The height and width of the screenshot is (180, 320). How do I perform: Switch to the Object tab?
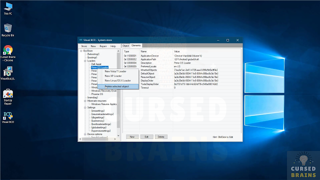(125, 45)
